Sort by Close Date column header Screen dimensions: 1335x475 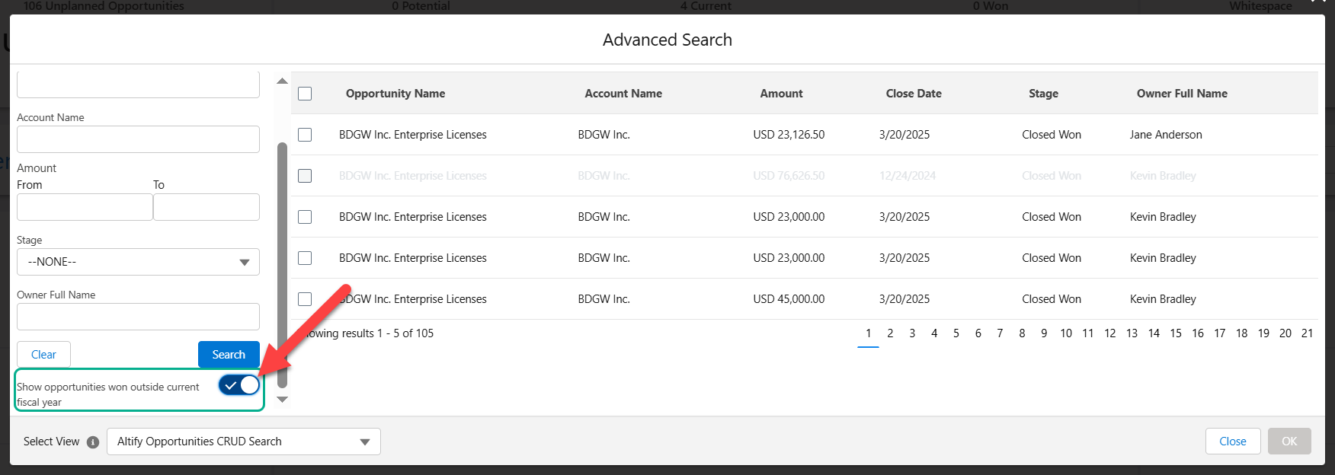(x=913, y=94)
